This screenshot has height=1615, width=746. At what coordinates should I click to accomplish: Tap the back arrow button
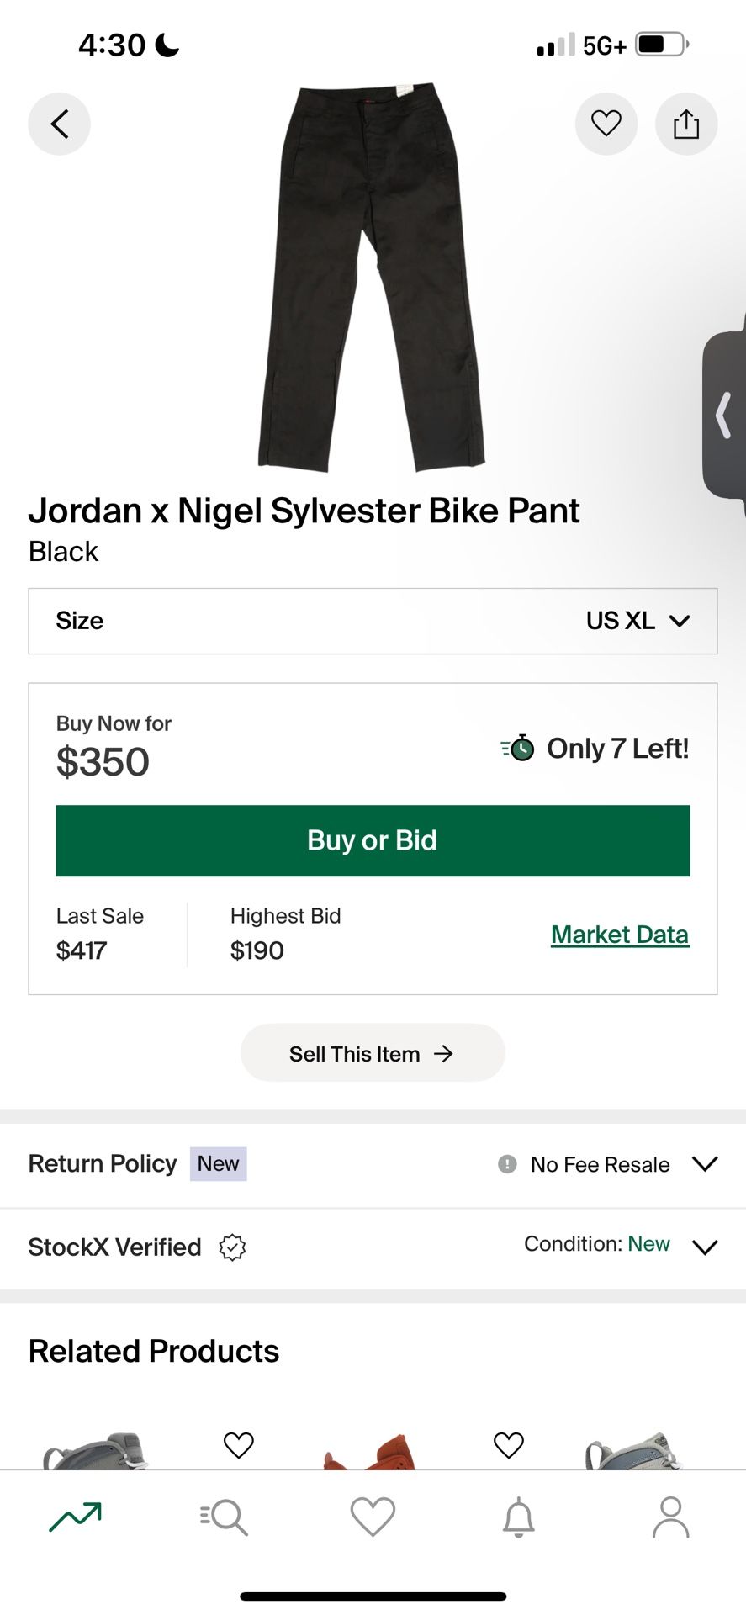point(59,124)
